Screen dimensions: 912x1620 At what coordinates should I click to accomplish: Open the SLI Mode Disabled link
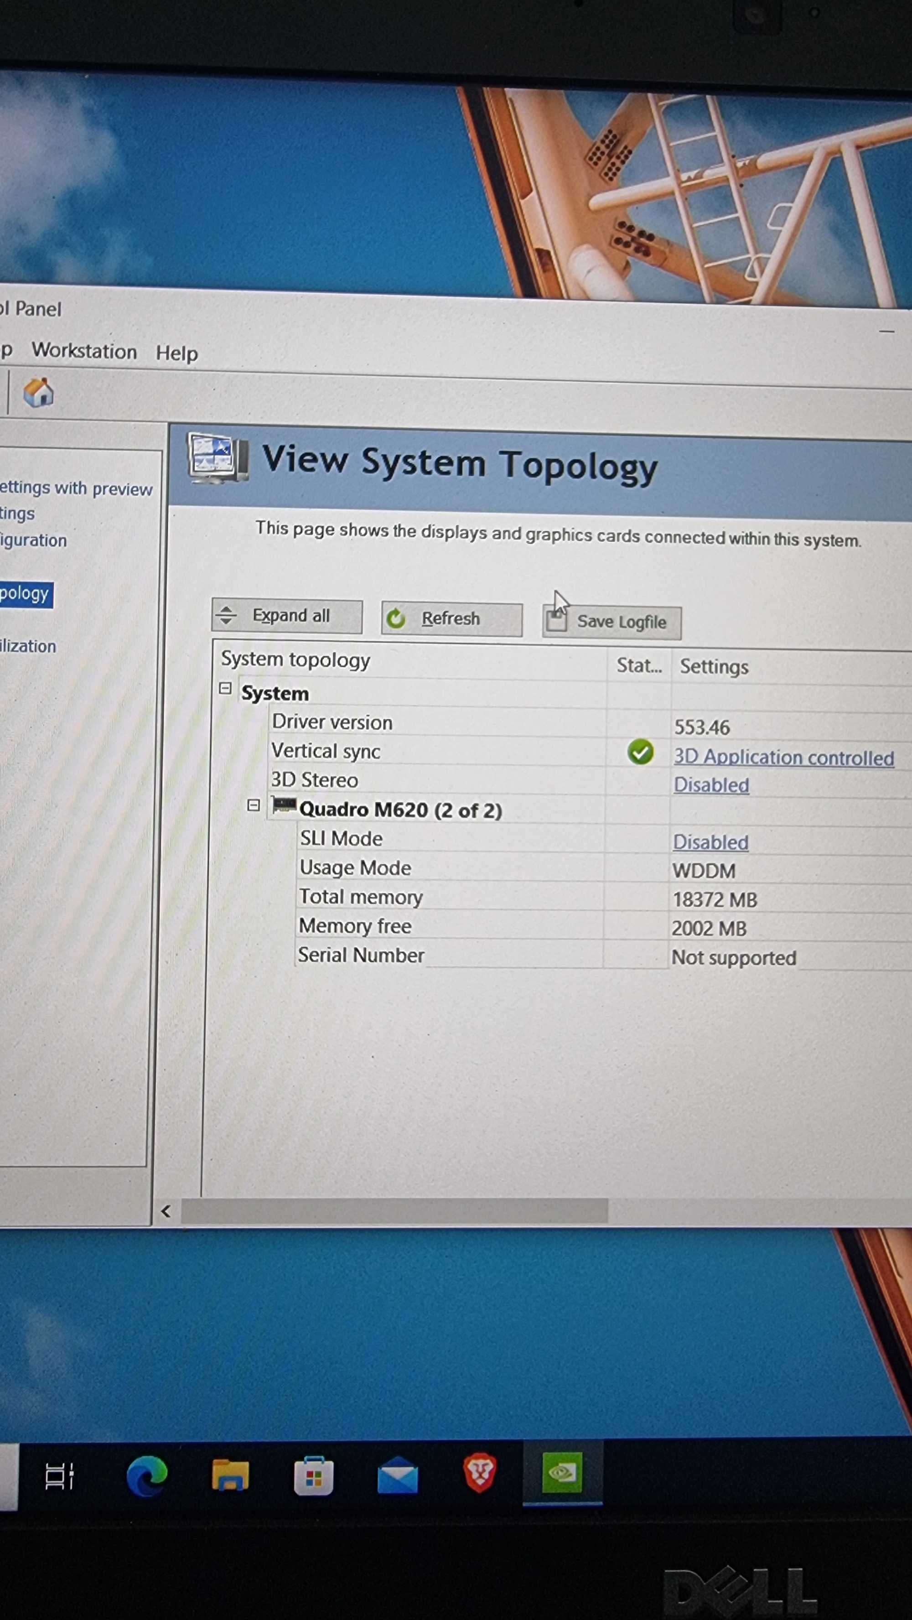(711, 842)
